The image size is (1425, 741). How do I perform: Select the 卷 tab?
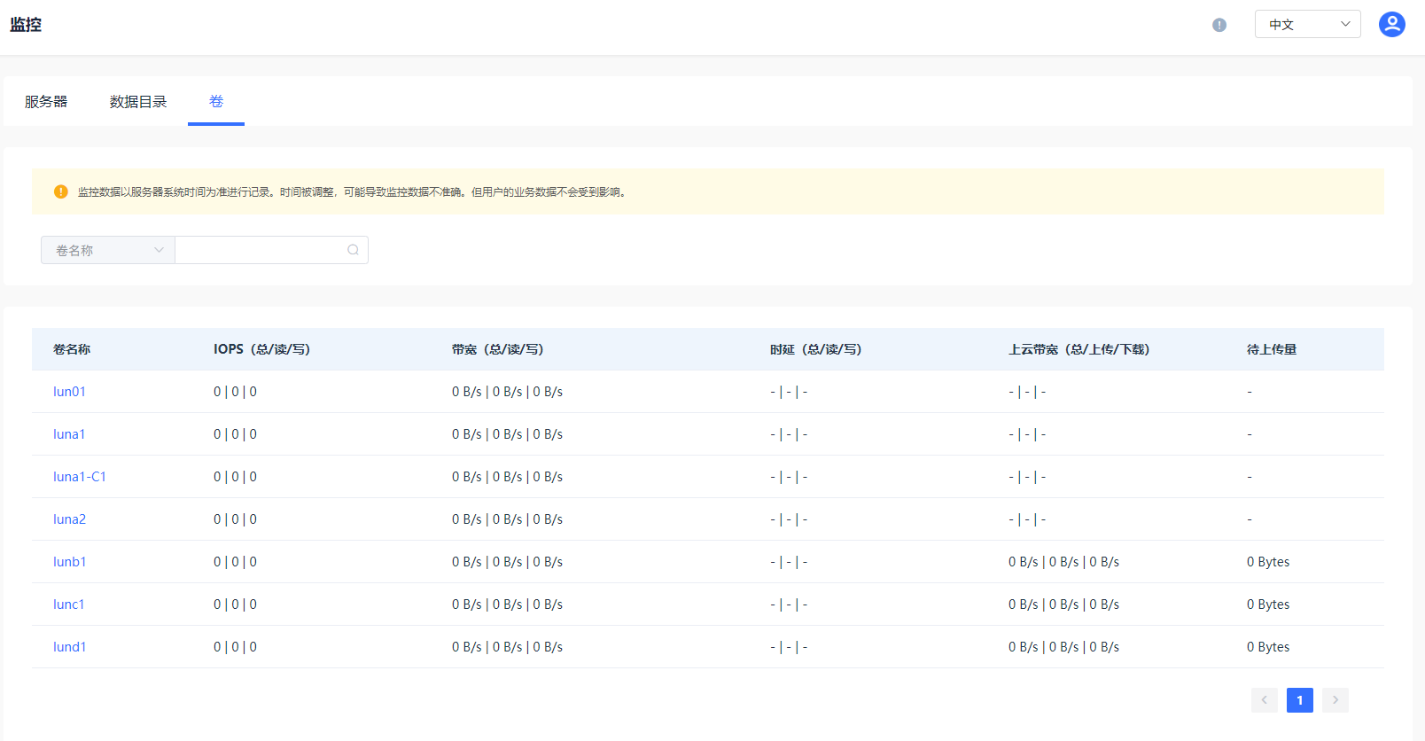point(216,102)
